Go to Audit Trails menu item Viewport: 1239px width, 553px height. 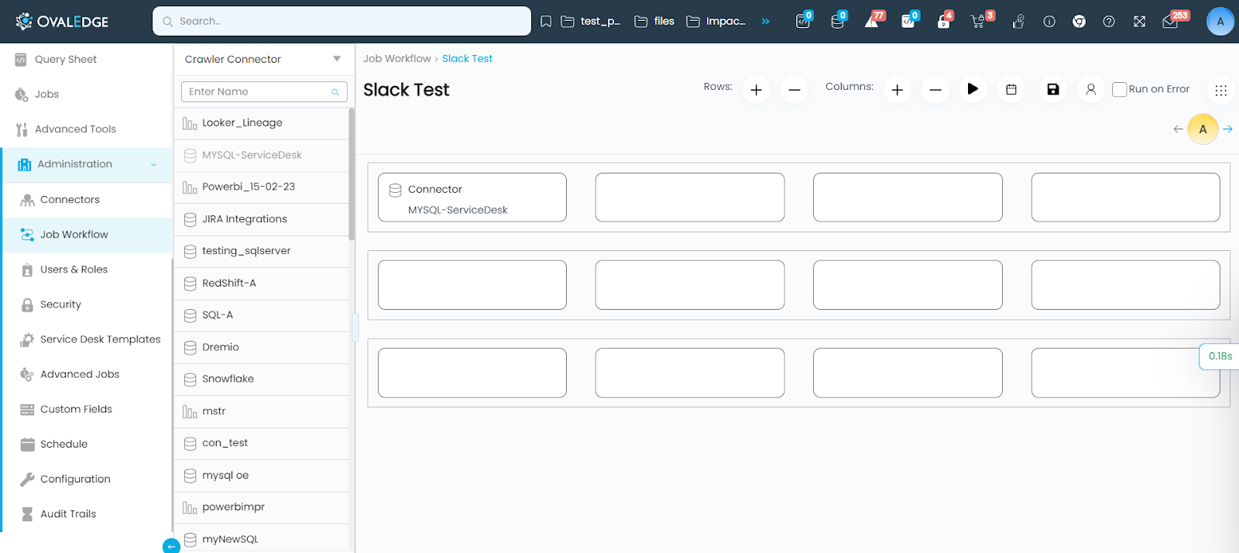[x=68, y=514]
